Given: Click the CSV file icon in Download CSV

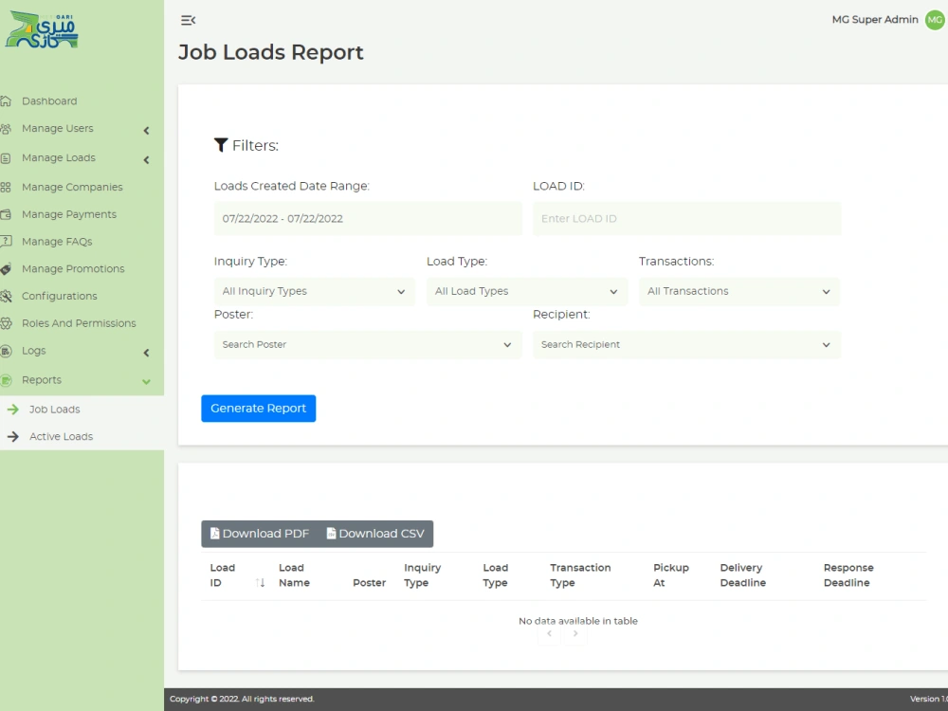Looking at the screenshot, I should pyautogui.click(x=331, y=533).
